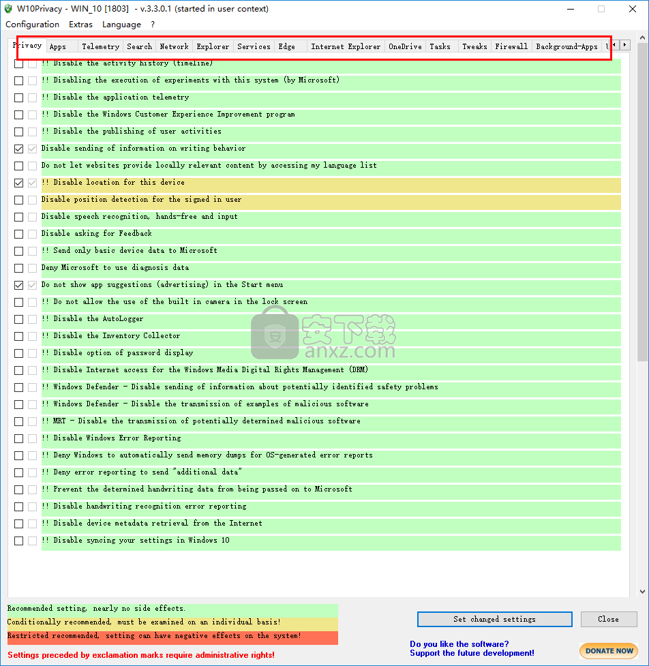
Task: Uncheck 'Disable location for this device'
Action: click(18, 183)
